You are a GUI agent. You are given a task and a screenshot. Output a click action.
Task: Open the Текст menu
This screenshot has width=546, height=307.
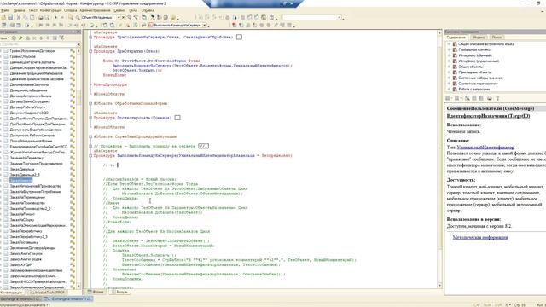(32, 10)
